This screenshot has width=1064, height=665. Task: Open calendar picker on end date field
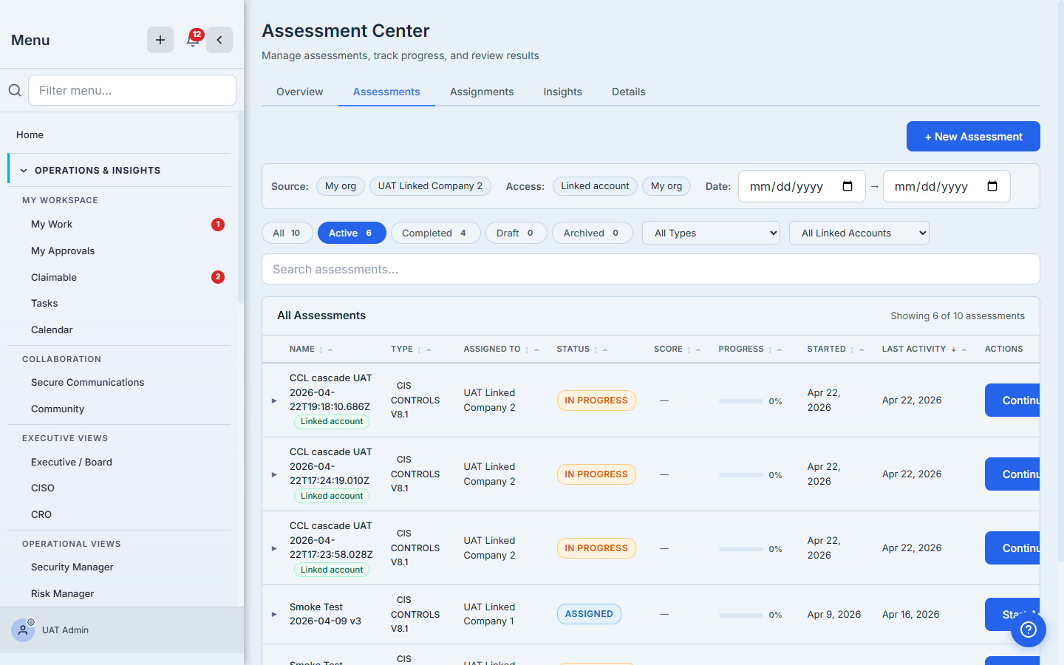click(x=992, y=186)
